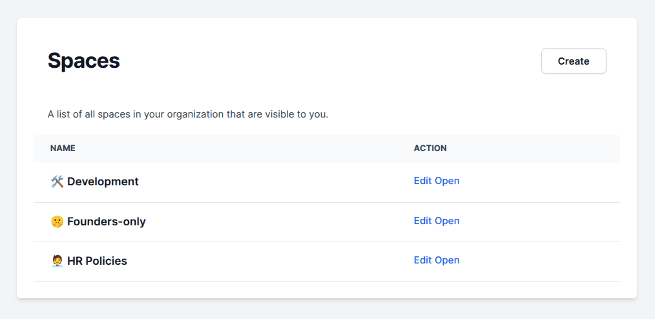The width and height of the screenshot is (655, 319).
Task: Edit the Founders-only space
Action: tap(422, 221)
